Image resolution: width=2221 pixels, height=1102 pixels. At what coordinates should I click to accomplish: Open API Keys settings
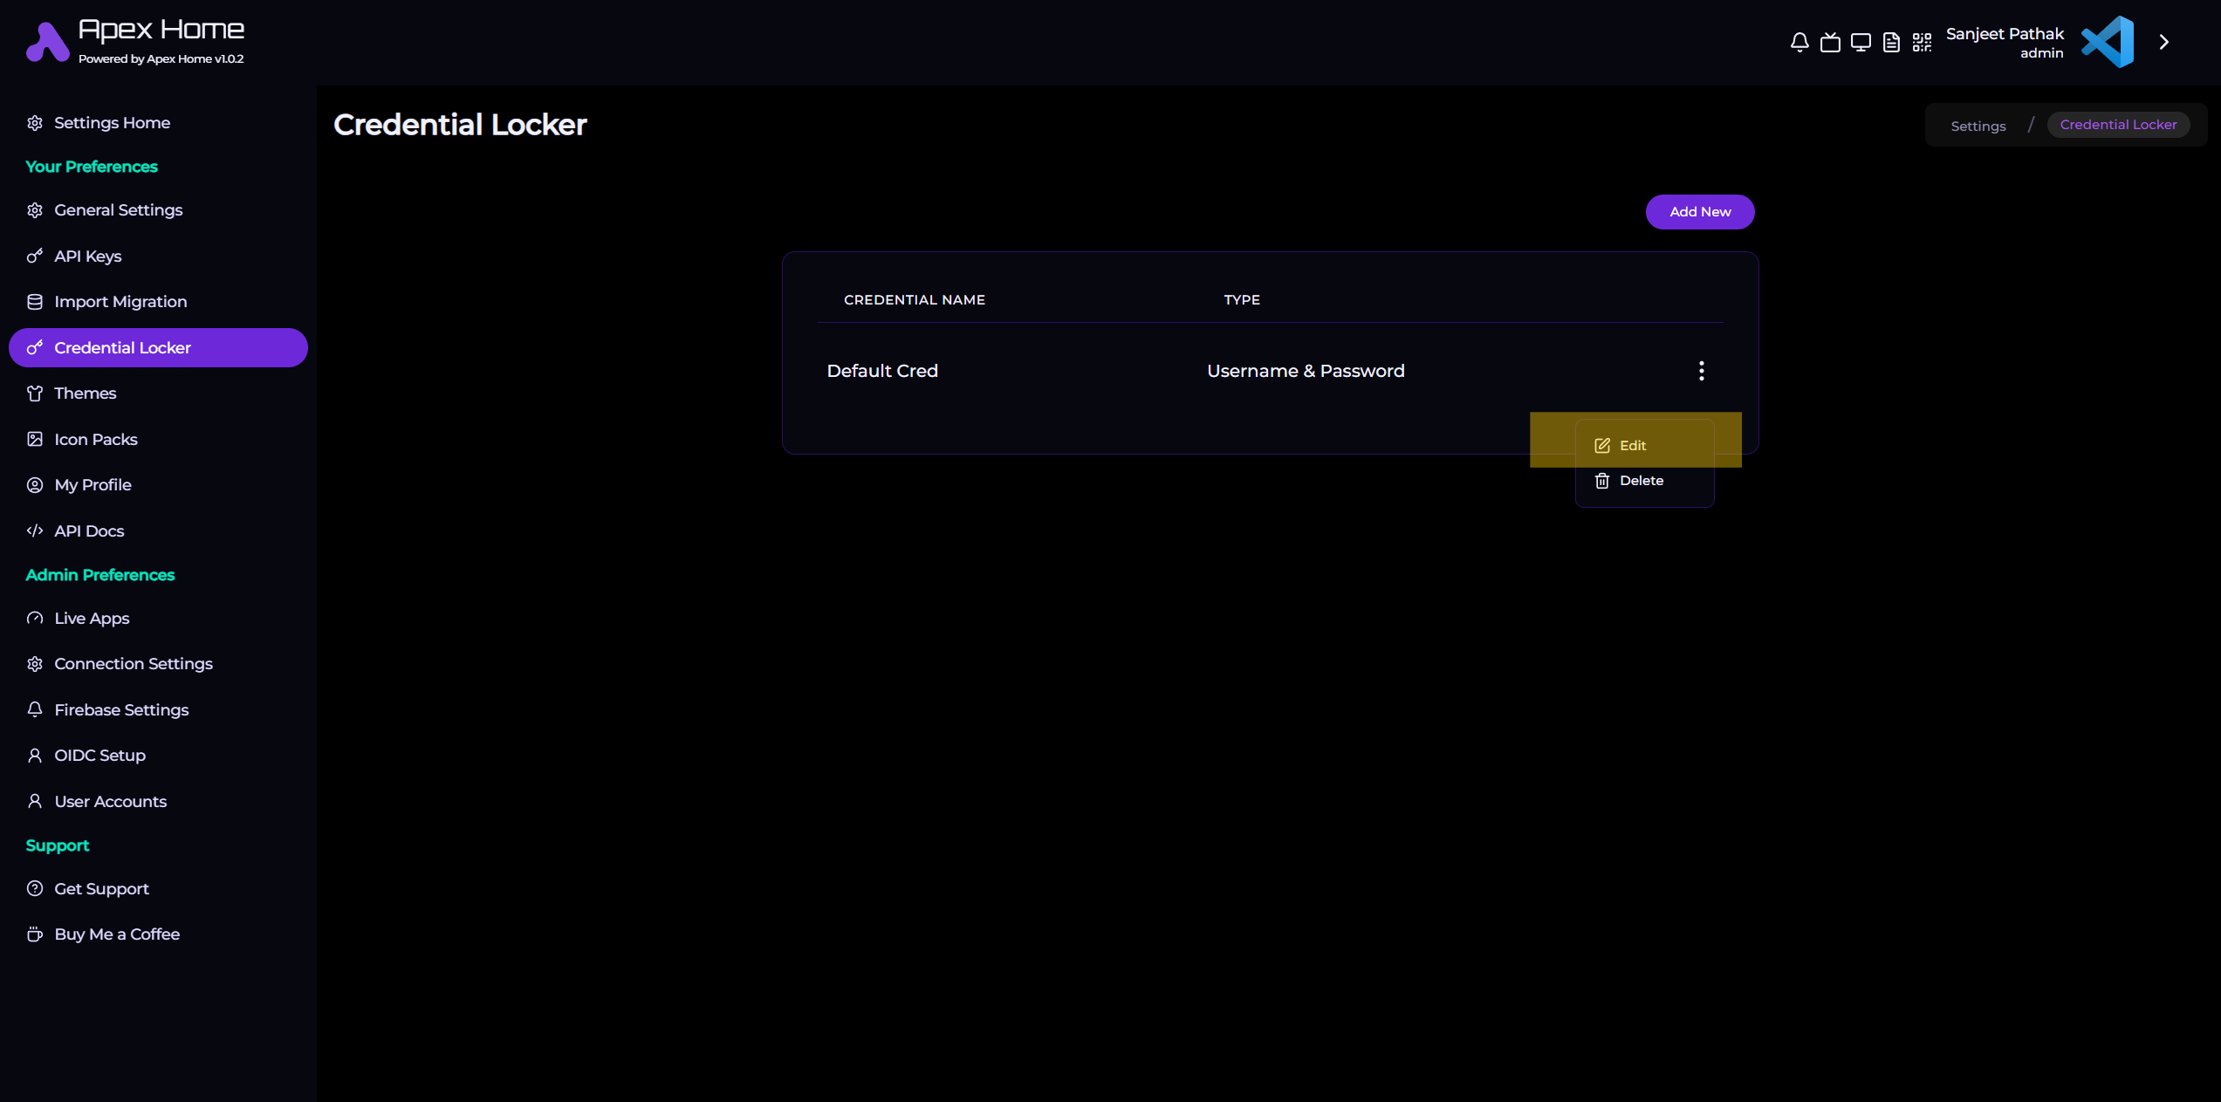[x=87, y=256]
